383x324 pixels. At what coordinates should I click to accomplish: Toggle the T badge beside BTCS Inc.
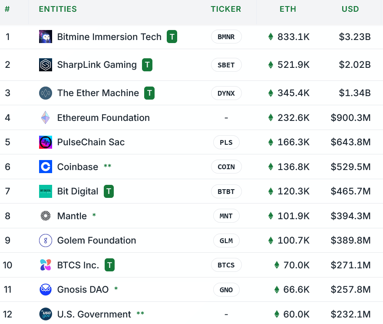point(109,265)
